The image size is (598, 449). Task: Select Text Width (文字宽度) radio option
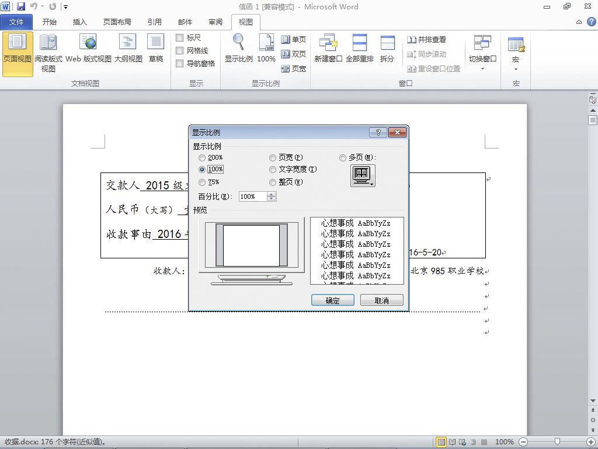[272, 169]
